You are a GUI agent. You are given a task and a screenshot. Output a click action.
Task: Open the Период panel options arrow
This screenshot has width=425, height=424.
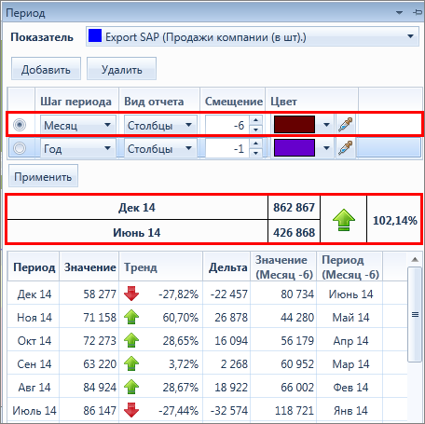400,13
